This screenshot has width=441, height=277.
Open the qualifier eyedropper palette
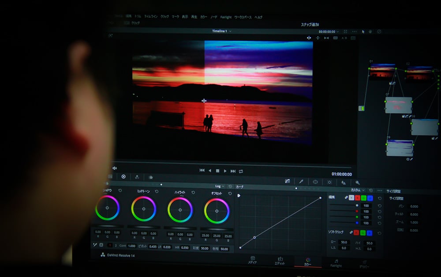click(301, 182)
